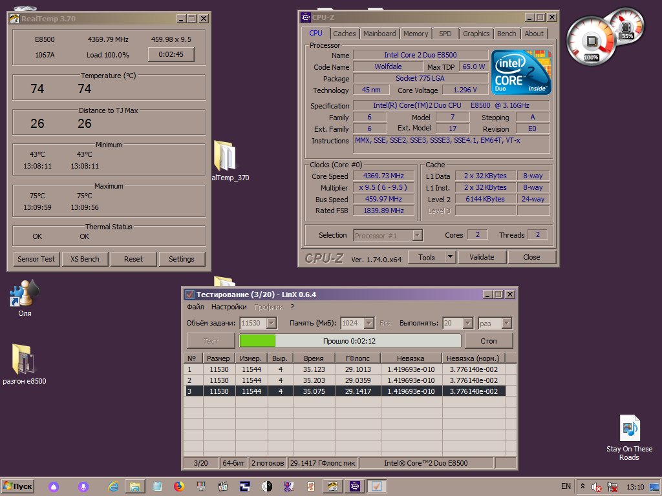
Task: Open the Настройки menu in LinX
Action: tap(229, 307)
